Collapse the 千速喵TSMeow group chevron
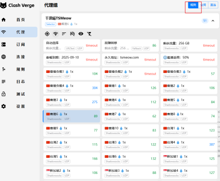This screenshot has height=181, width=220. click(213, 21)
